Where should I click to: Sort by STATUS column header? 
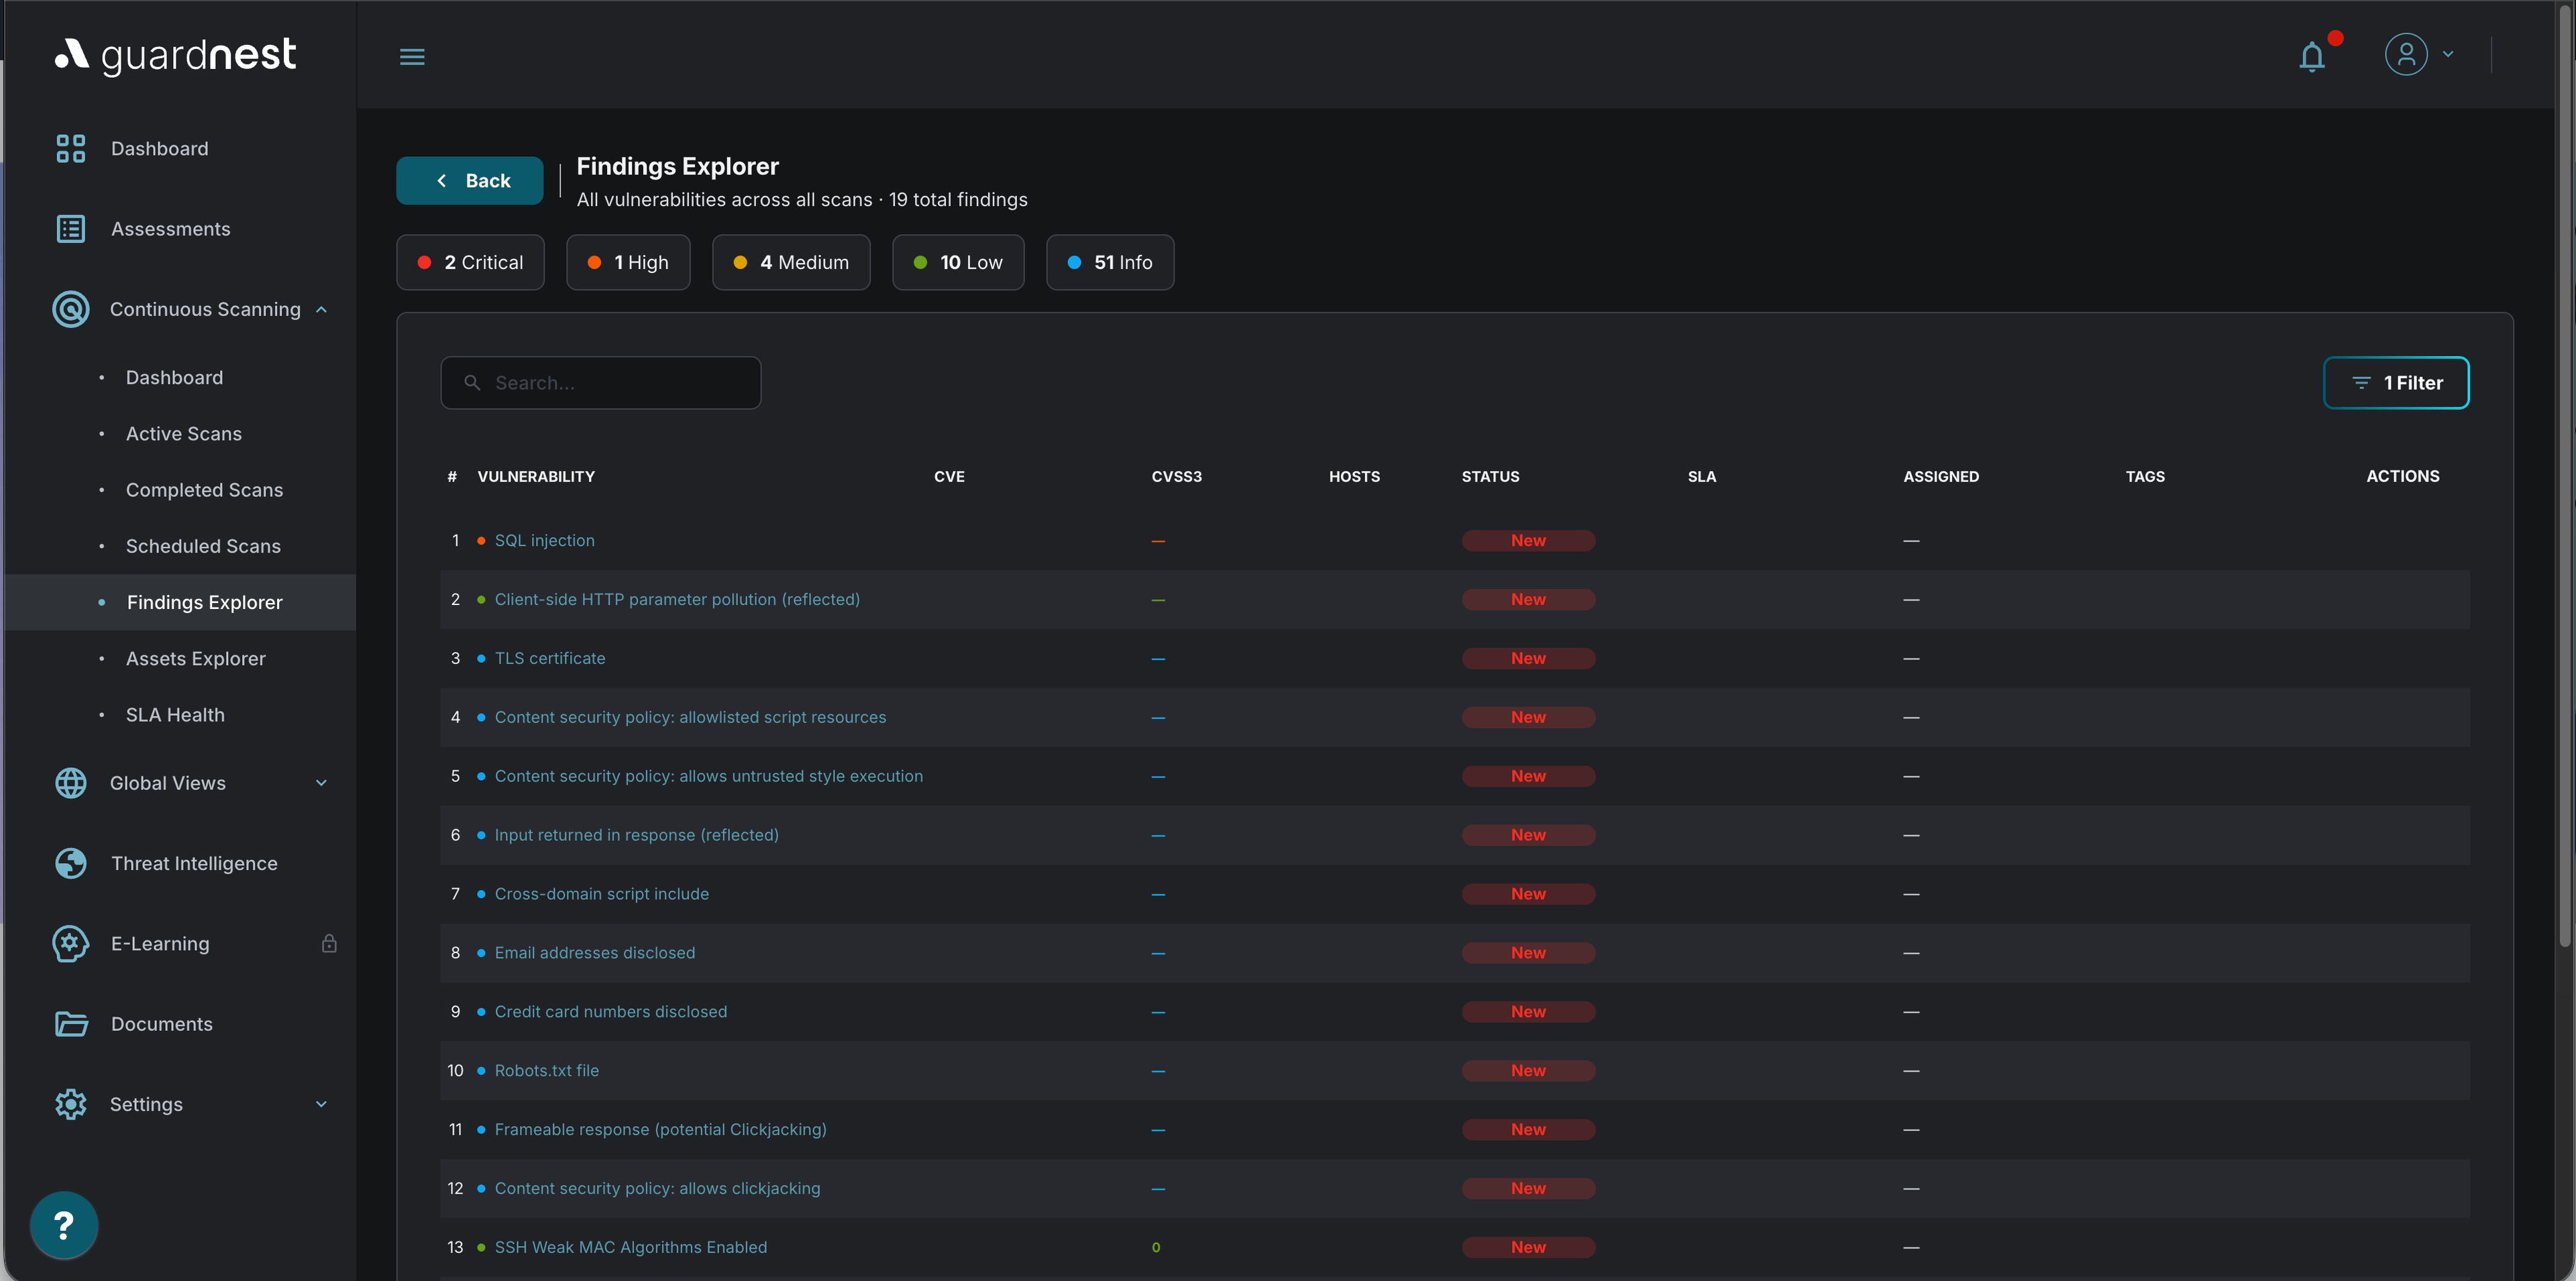pyautogui.click(x=1490, y=477)
